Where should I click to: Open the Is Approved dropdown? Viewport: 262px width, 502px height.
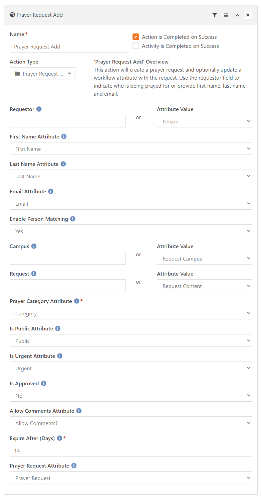click(x=131, y=395)
